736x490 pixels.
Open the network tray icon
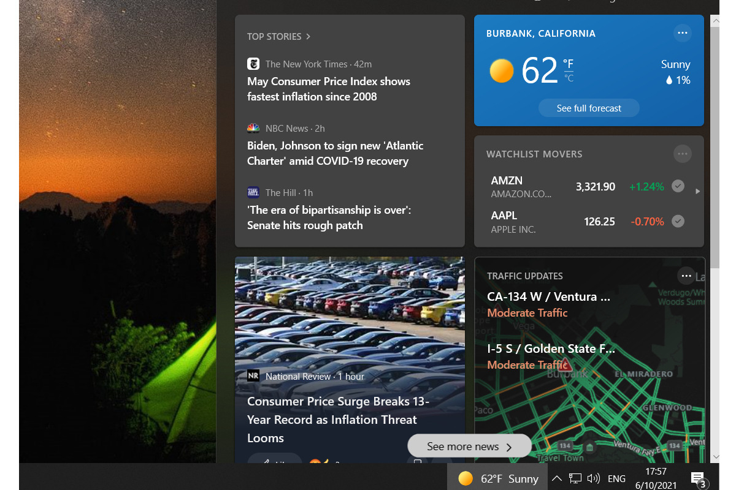point(575,478)
